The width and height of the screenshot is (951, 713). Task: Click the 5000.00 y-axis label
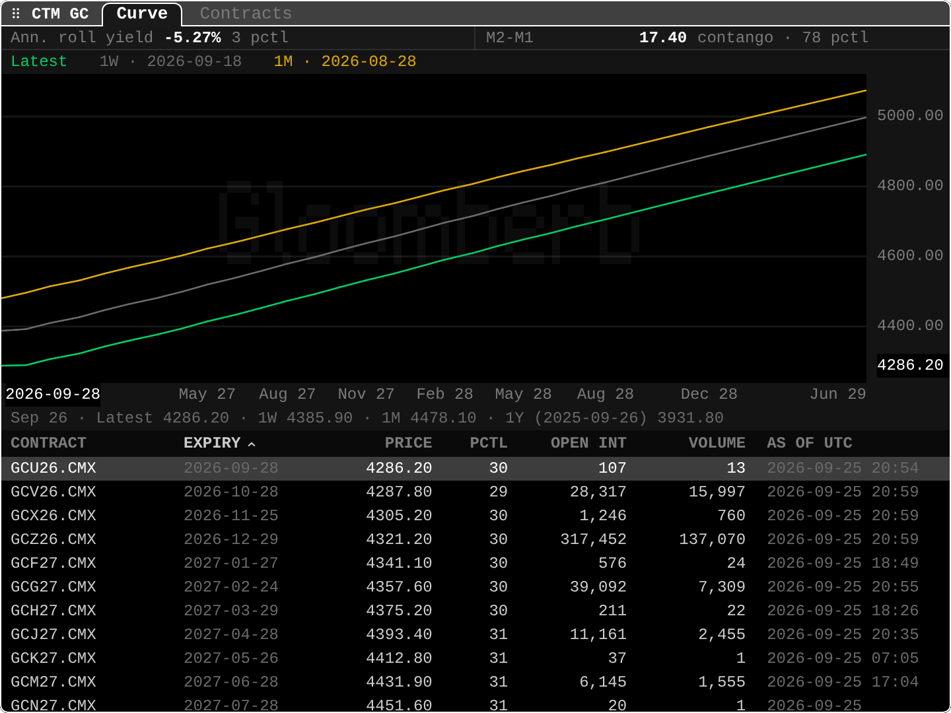click(910, 116)
